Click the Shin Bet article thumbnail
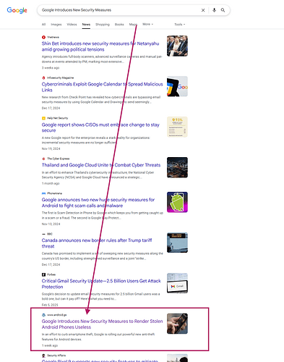 point(177,46)
